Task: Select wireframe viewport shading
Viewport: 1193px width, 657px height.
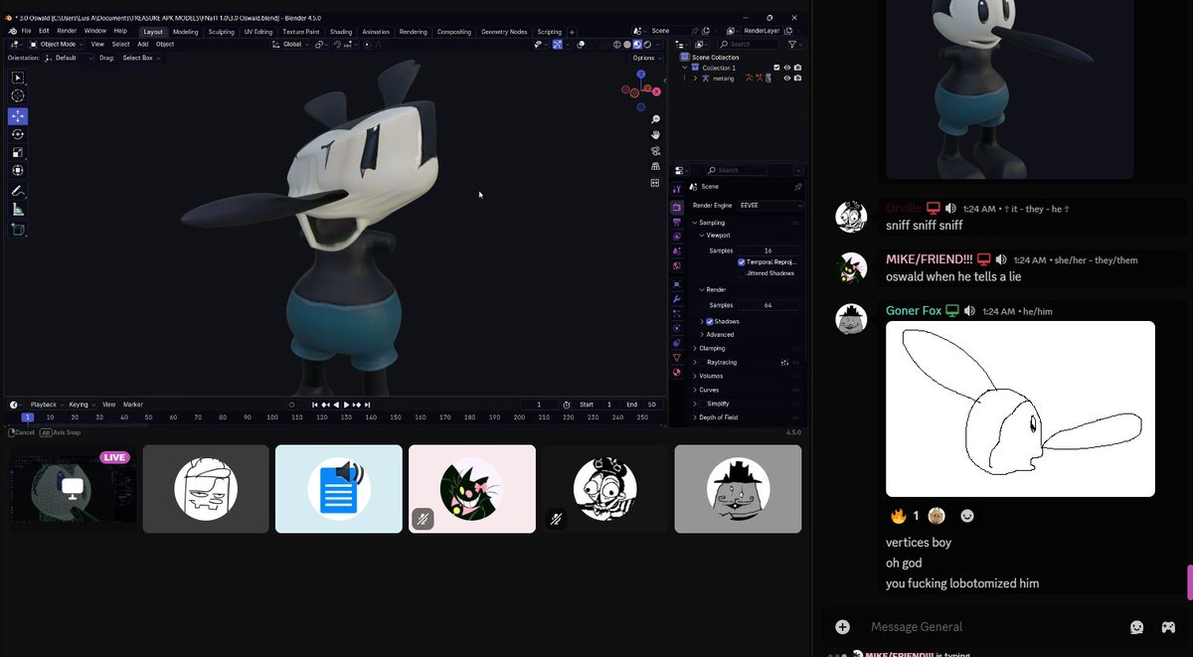Action: tap(615, 44)
